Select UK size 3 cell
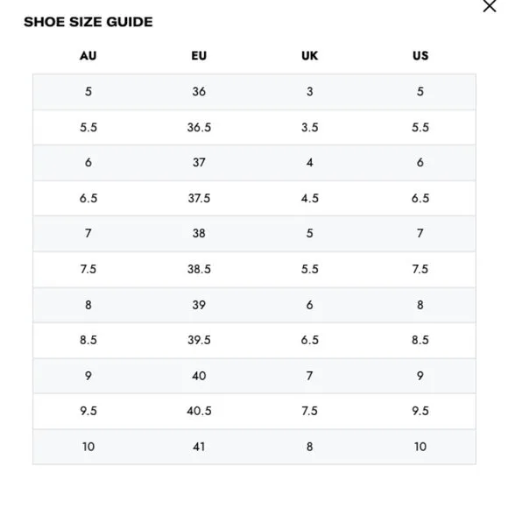The width and height of the screenshot is (508, 508). coord(310,91)
